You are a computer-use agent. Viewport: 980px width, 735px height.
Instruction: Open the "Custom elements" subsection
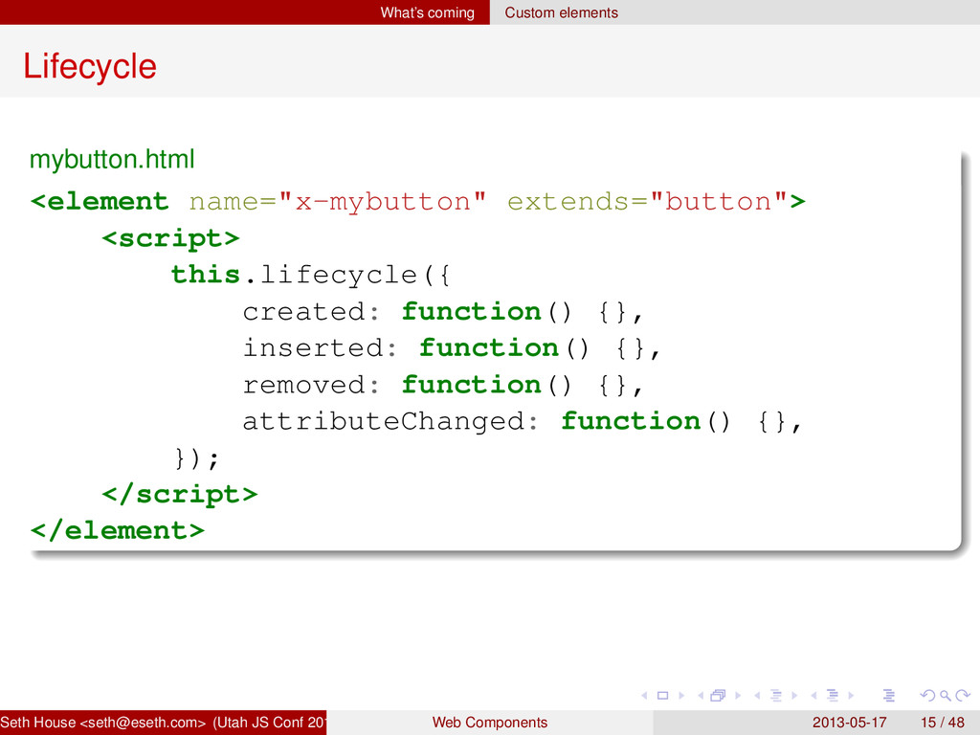(561, 12)
